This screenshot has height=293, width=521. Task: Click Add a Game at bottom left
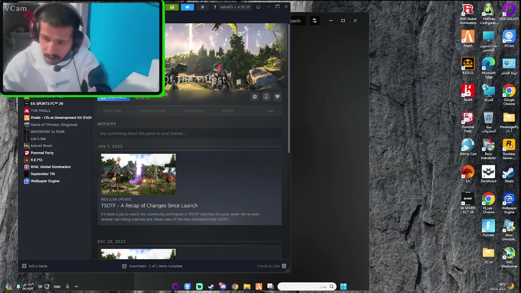point(35,266)
